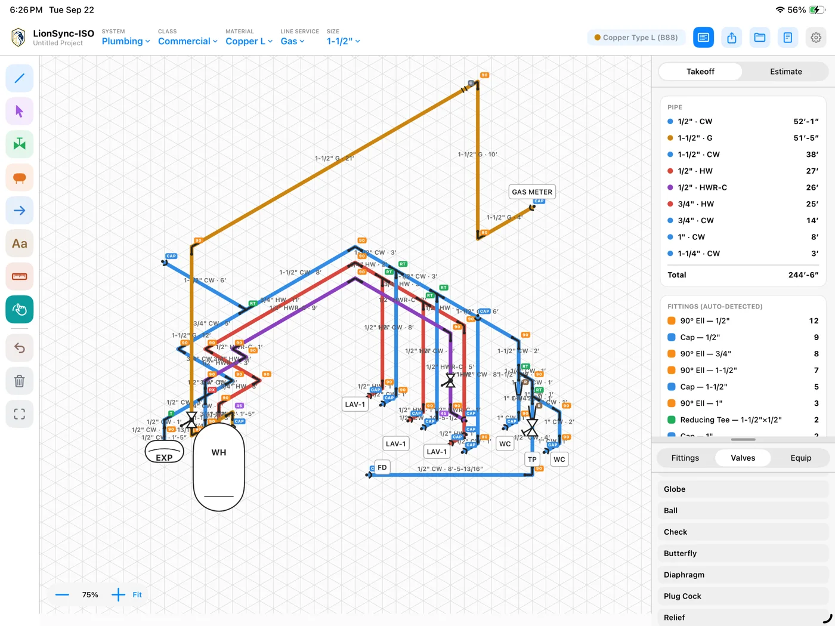Choose the Globe valve option
The image size is (835, 626).
743,489
